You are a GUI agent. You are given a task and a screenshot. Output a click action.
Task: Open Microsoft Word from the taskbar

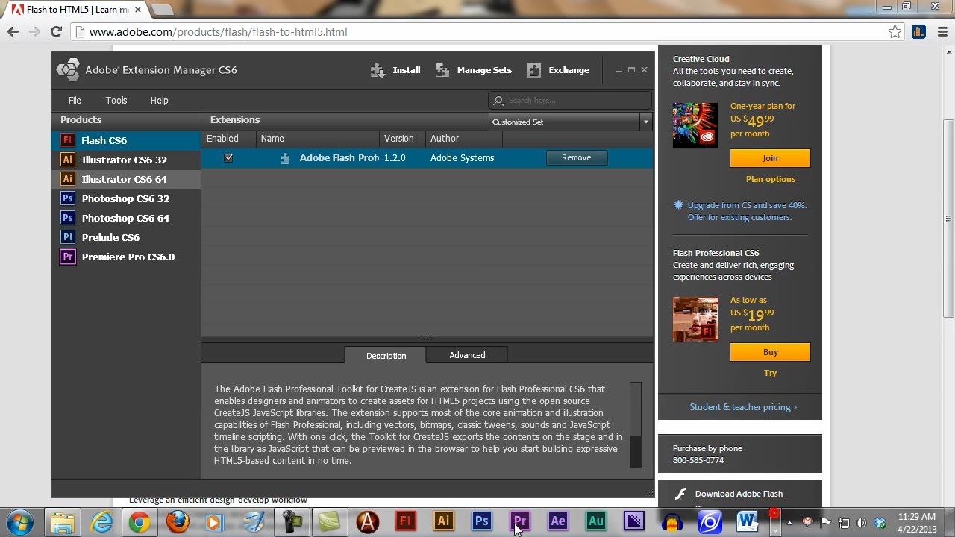coord(748,521)
